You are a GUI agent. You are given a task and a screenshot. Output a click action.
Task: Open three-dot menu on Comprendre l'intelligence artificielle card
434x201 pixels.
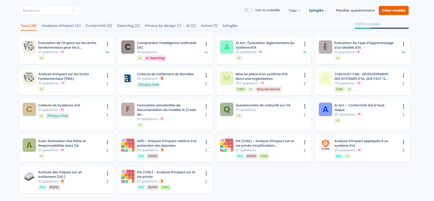click(206, 44)
